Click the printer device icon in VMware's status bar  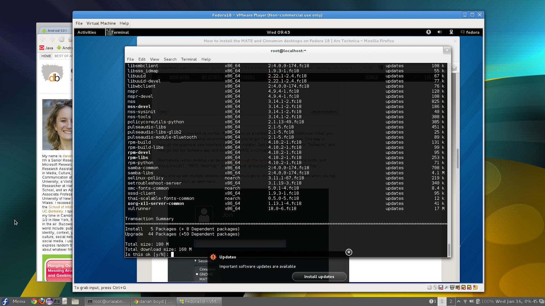[x=452, y=287]
